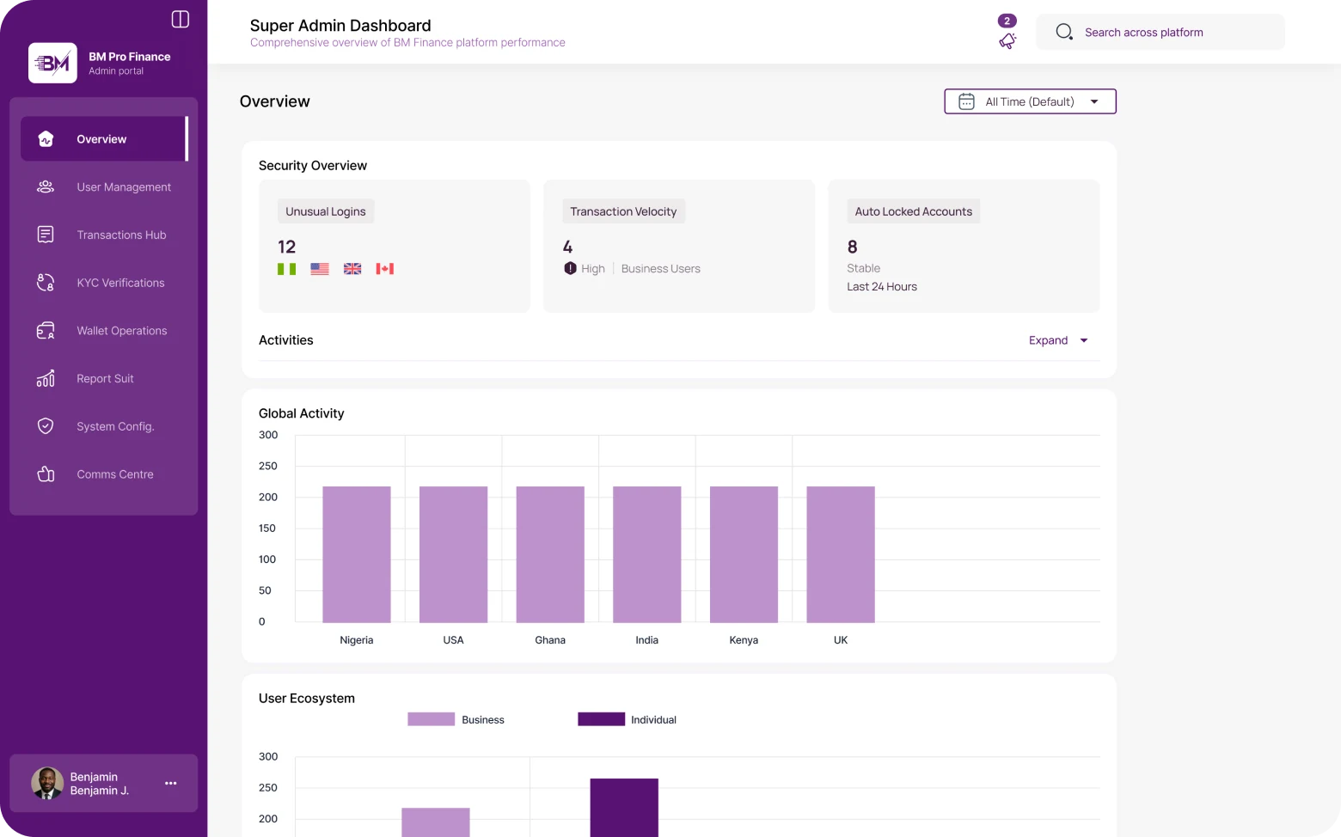Click the KYC Verifications icon
Viewport: 1341px width, 837px height.
tap(46, 283)
